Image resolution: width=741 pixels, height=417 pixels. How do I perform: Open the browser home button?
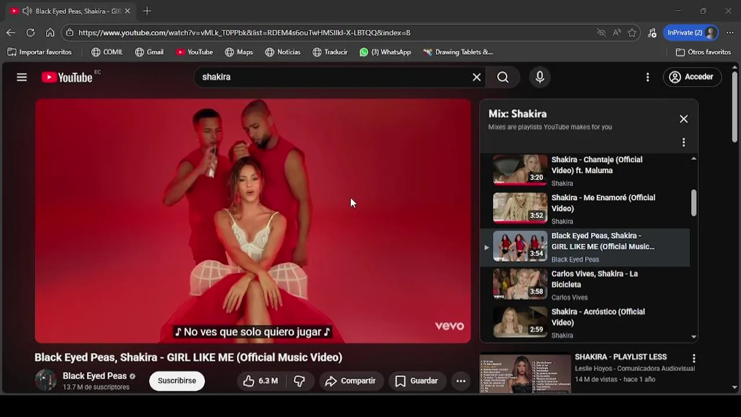tap(50, 32)
